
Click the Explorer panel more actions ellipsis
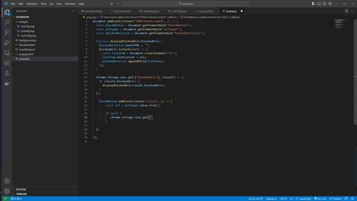(73, 11)
